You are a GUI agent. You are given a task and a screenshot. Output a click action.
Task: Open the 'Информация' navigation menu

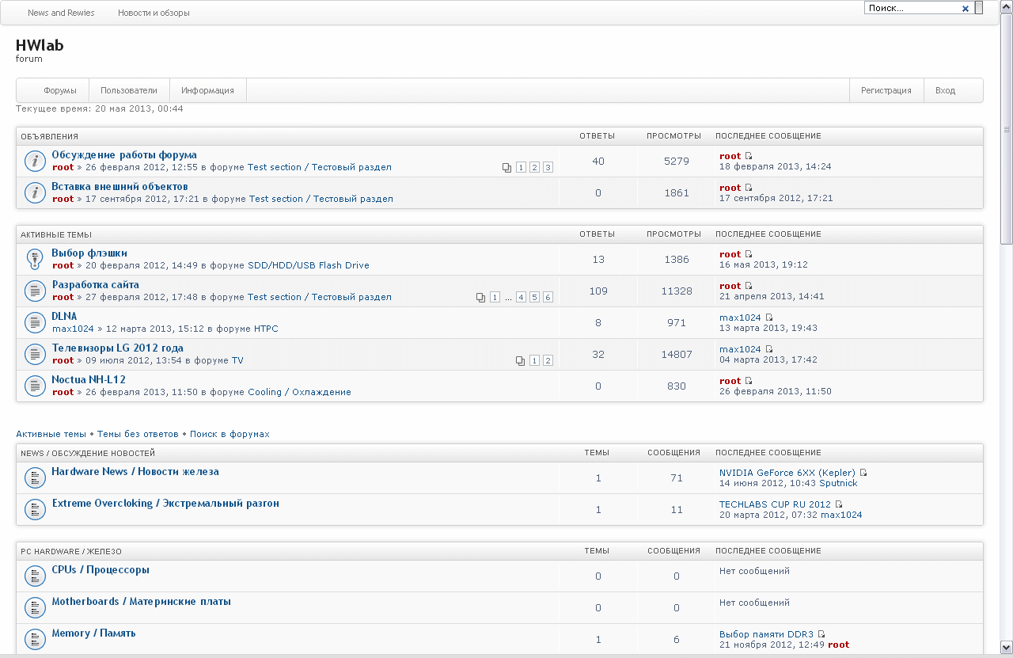point(207,90)
